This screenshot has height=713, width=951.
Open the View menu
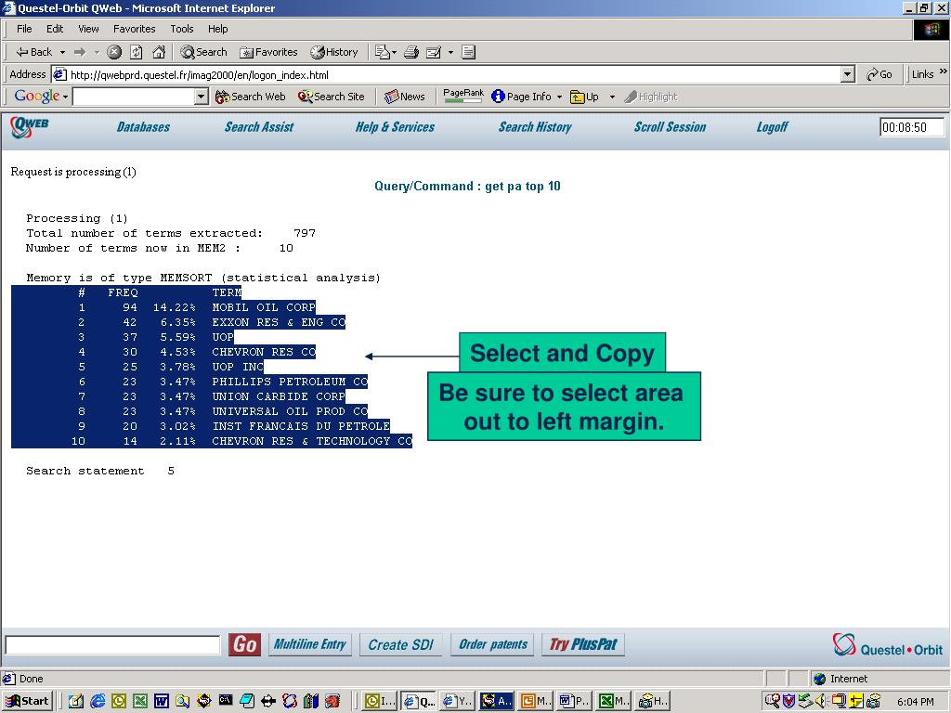click(x=88, y=29)
